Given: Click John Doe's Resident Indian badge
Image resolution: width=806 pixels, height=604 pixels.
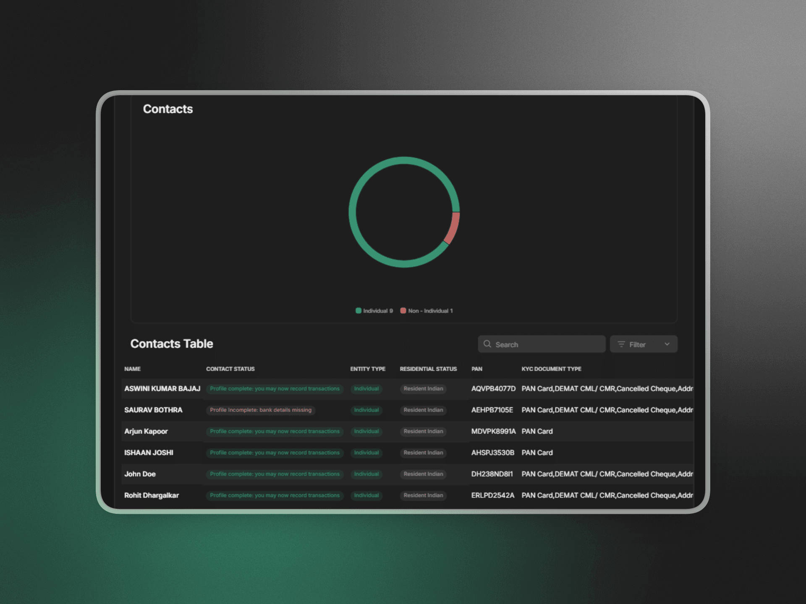Looking at the screenshot, I should click(x=423, y=474).
